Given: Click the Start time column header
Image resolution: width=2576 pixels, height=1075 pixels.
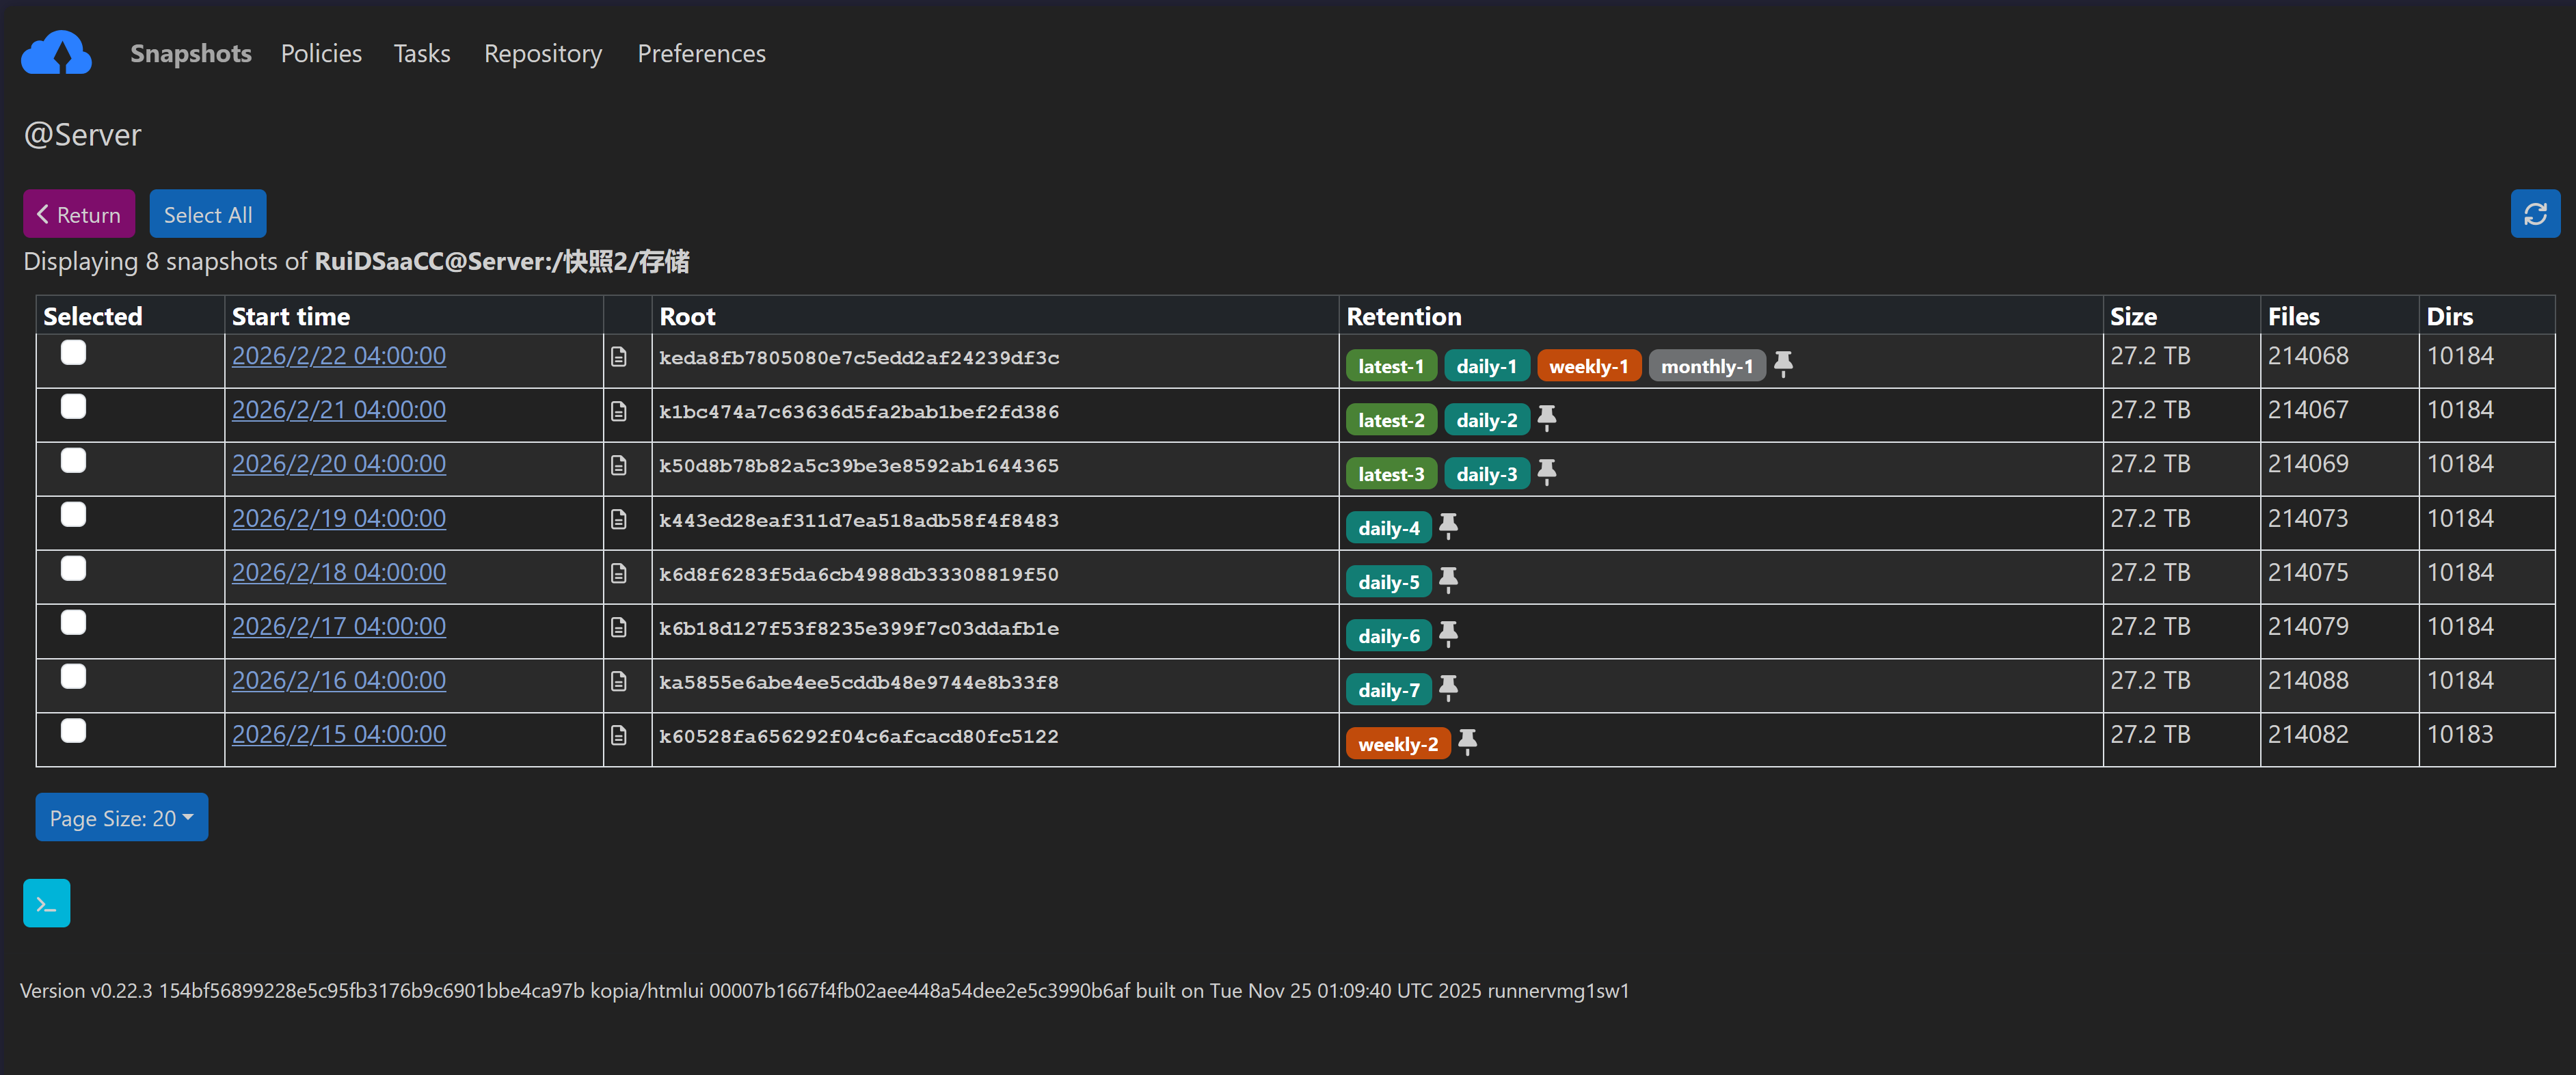Looking at the screenshot, I should coord(291,316).
